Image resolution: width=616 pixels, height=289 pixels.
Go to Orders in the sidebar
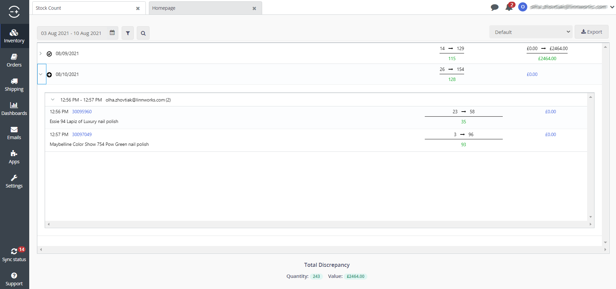(14, 60)
